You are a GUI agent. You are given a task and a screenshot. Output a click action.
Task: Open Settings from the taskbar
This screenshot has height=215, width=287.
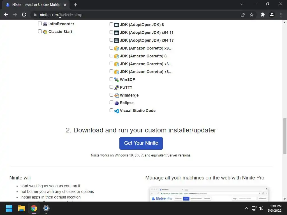(46, 208)
